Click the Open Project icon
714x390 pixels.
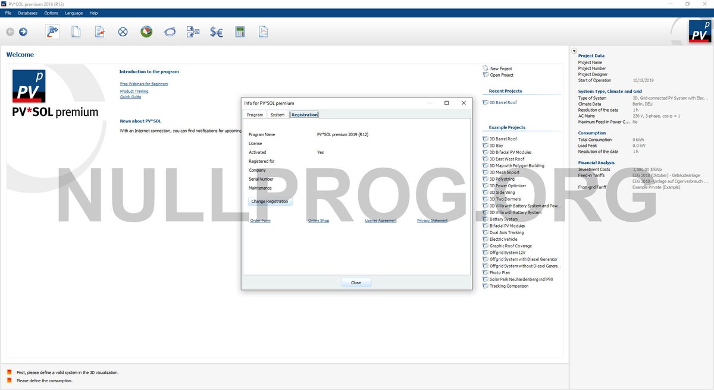486,75
